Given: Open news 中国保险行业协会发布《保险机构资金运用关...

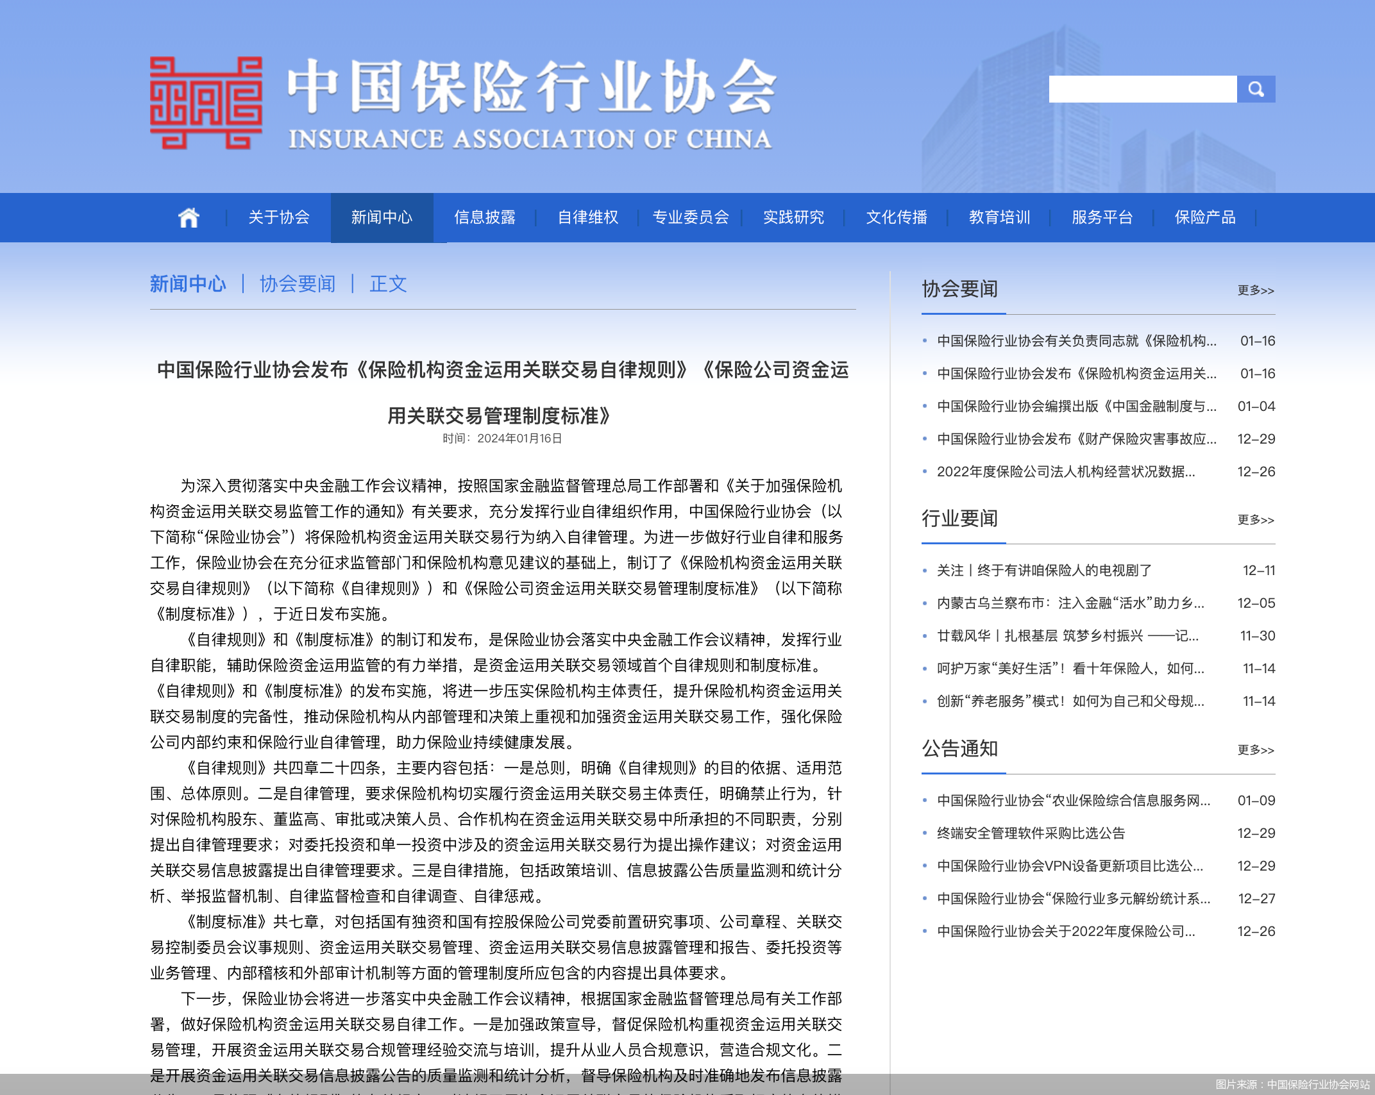Looking at the screenshot, I should (x=1077, y=374).
